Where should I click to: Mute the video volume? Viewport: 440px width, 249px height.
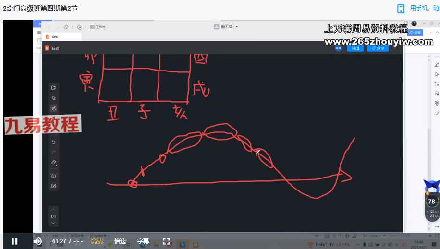(x=37, y=241)
